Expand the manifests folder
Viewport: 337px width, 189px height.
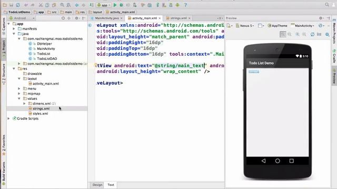14,29
